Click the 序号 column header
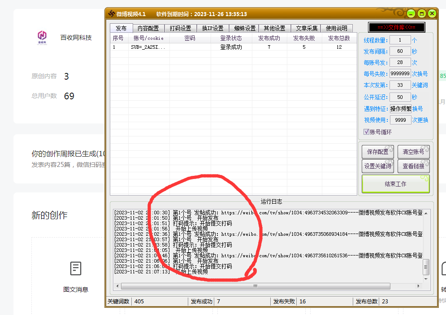 pos(119,38)
